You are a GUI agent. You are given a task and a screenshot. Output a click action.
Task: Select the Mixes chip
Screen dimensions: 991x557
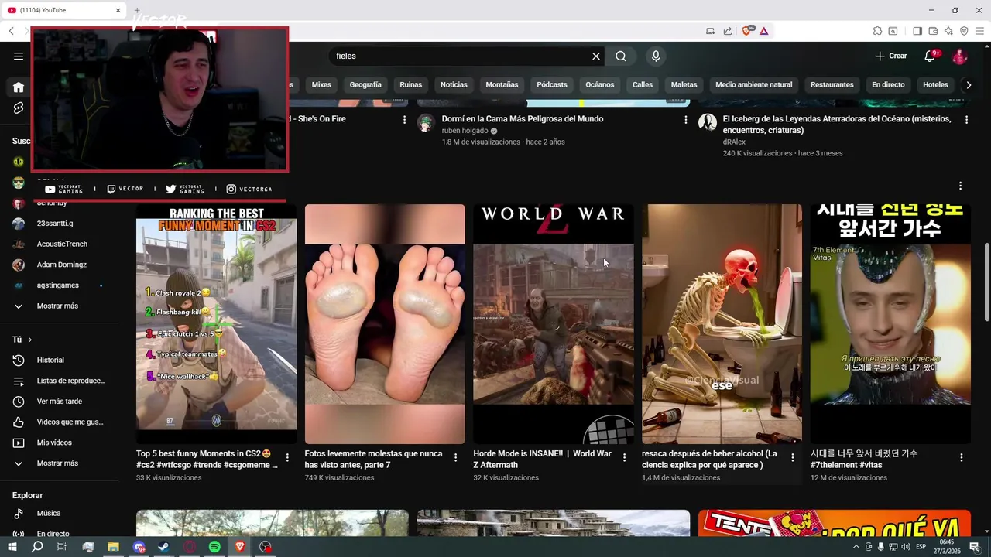click(321, 84)
